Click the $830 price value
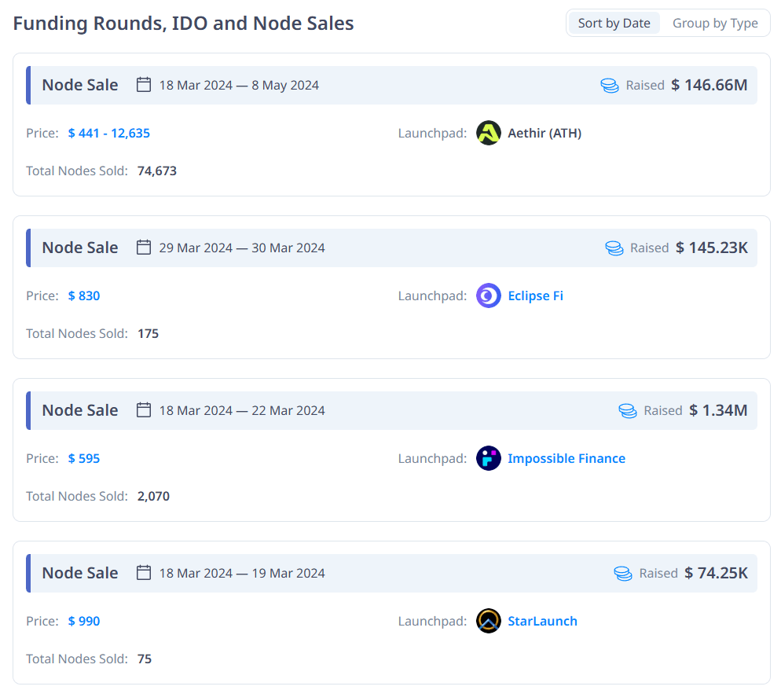This screenshot has height=690, width=781. (x=84, y=295)
